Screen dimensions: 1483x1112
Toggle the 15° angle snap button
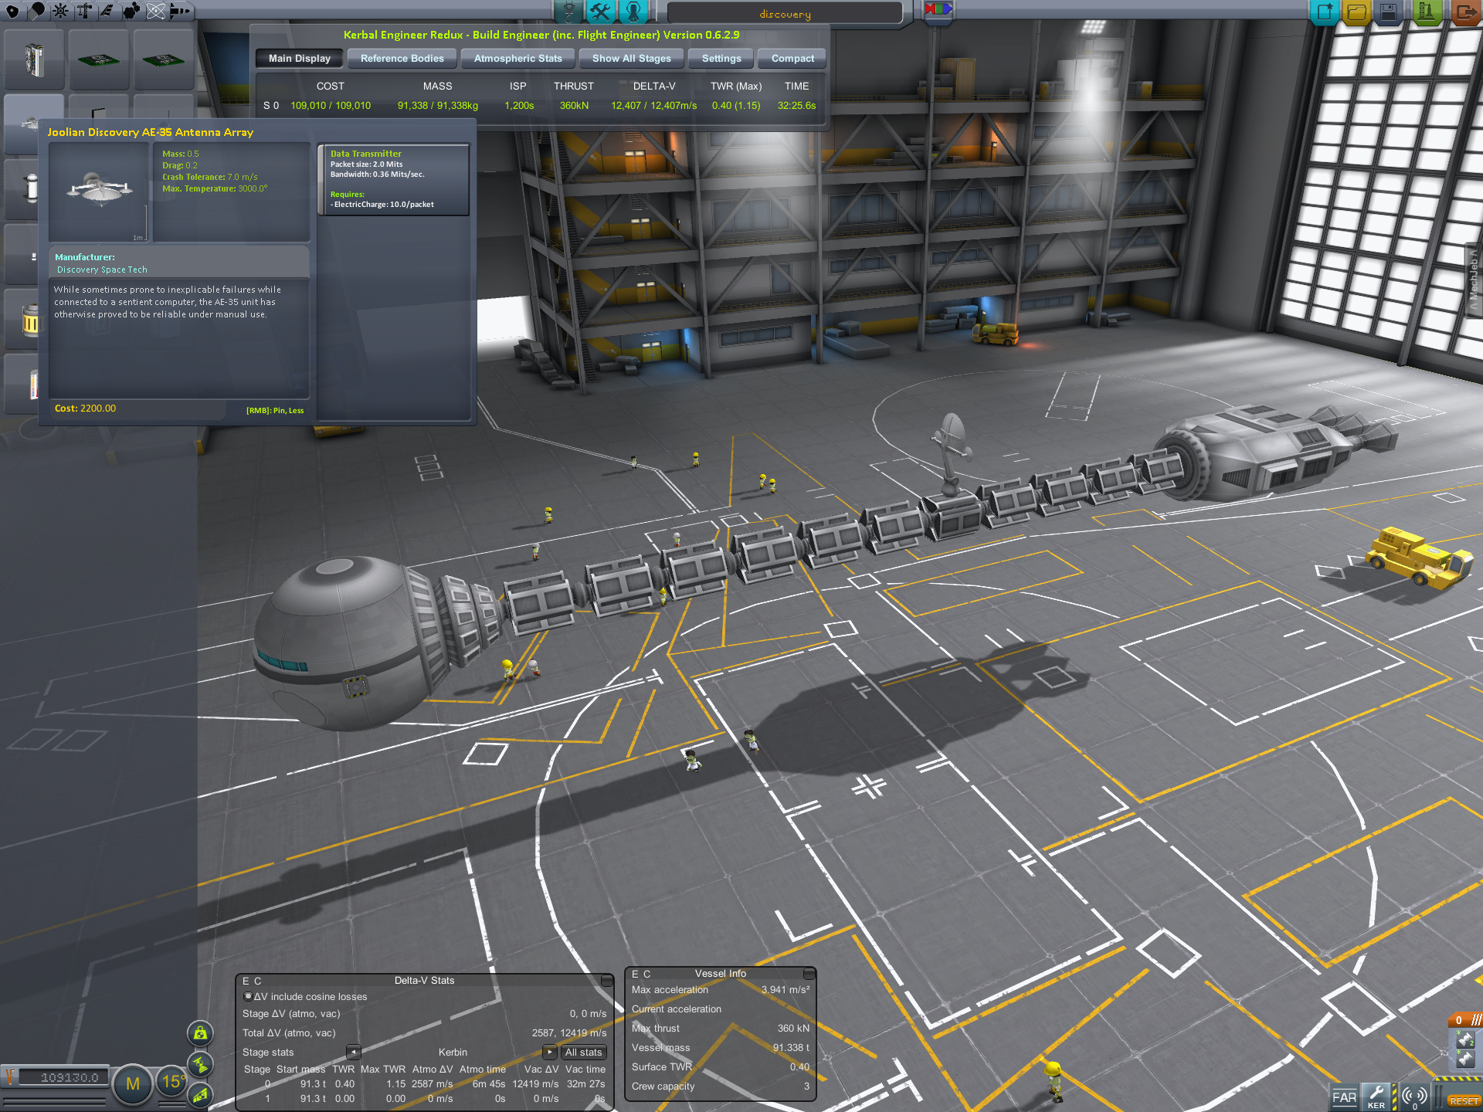tap(171, 1082)
